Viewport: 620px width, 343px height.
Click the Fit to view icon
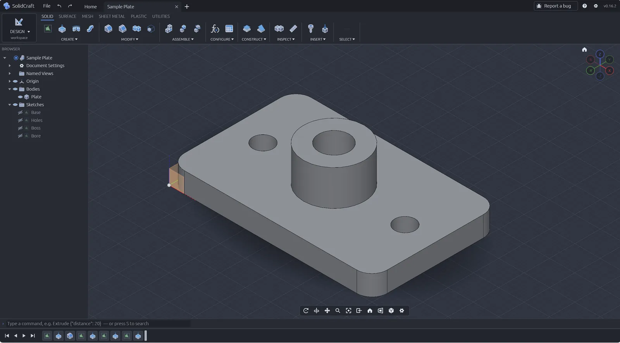(x=348, y=310)
